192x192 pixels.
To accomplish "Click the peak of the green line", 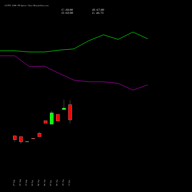I will [133, 32].
